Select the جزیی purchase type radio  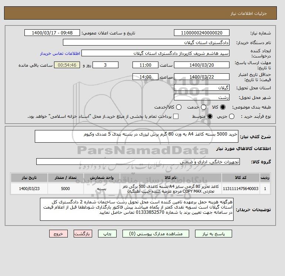(x=232, y=116)
